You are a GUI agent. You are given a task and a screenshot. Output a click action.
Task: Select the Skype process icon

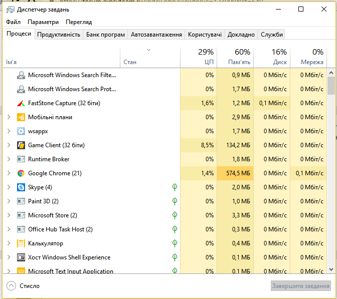pos(21,187)
